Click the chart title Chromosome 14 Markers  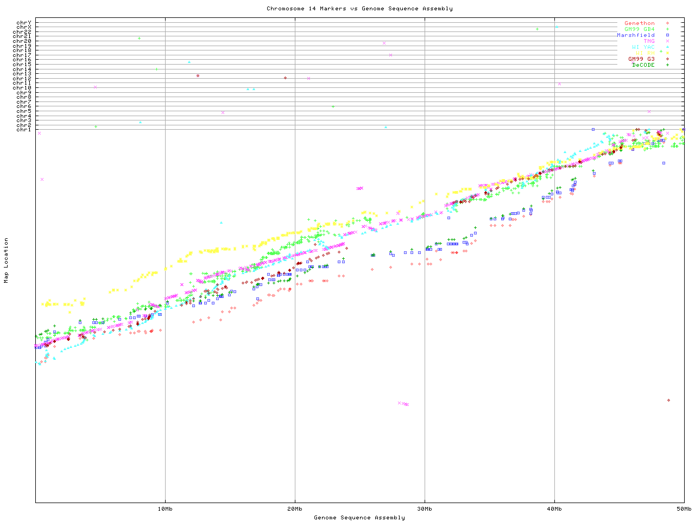(x=359, y=9)
